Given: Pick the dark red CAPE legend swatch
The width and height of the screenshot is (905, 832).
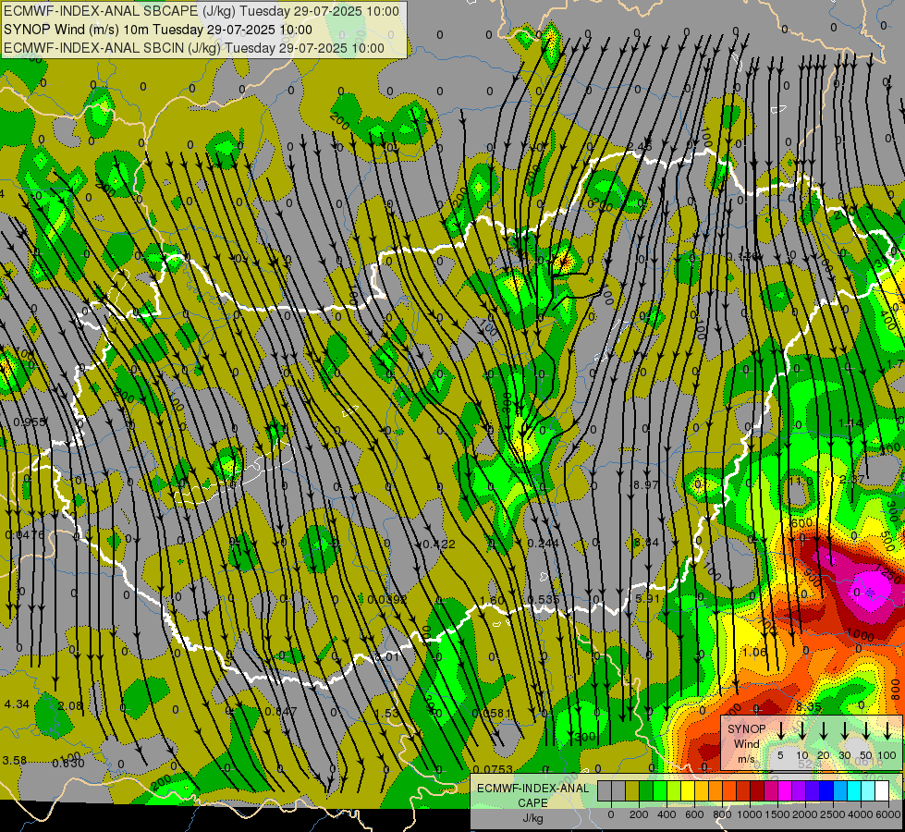Looking at the screenshot, I should coord(757,791).
